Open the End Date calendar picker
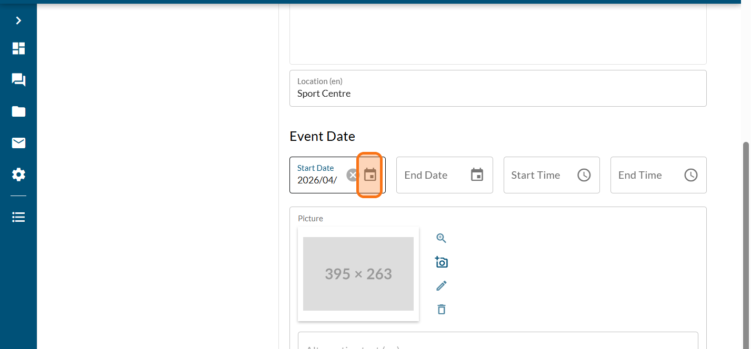Viewport: 751px width, 349px height. pos(477,175)
